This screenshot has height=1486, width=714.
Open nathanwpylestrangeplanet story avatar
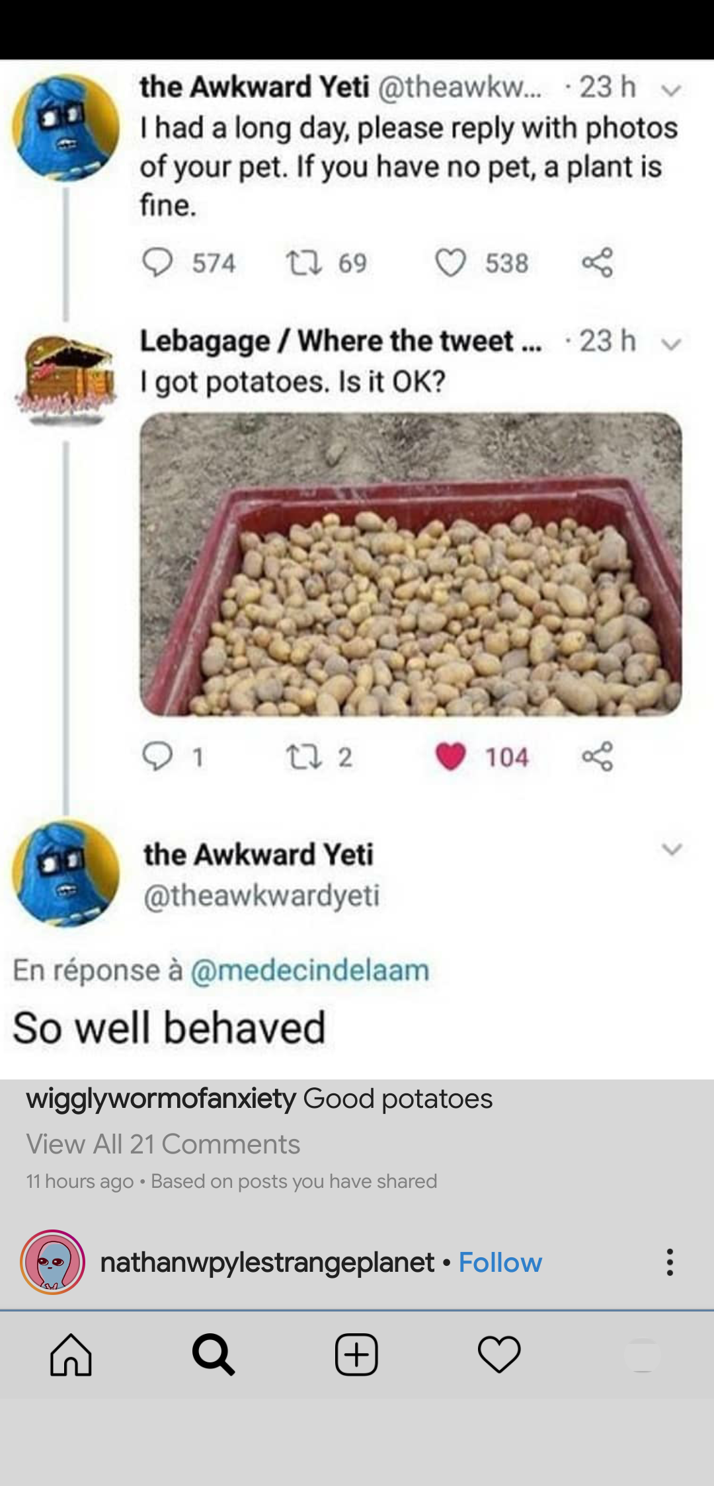click(x=53, y=1262)
